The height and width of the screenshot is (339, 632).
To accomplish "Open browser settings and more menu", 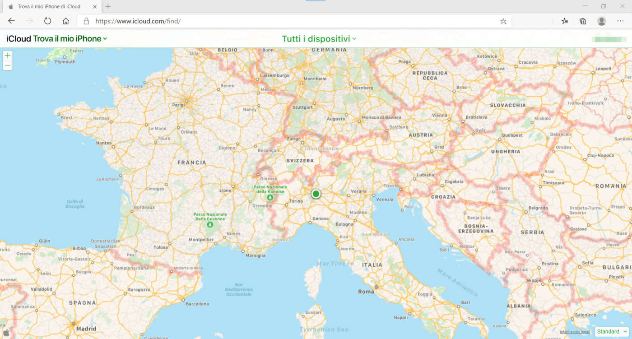I will (620, 21).
